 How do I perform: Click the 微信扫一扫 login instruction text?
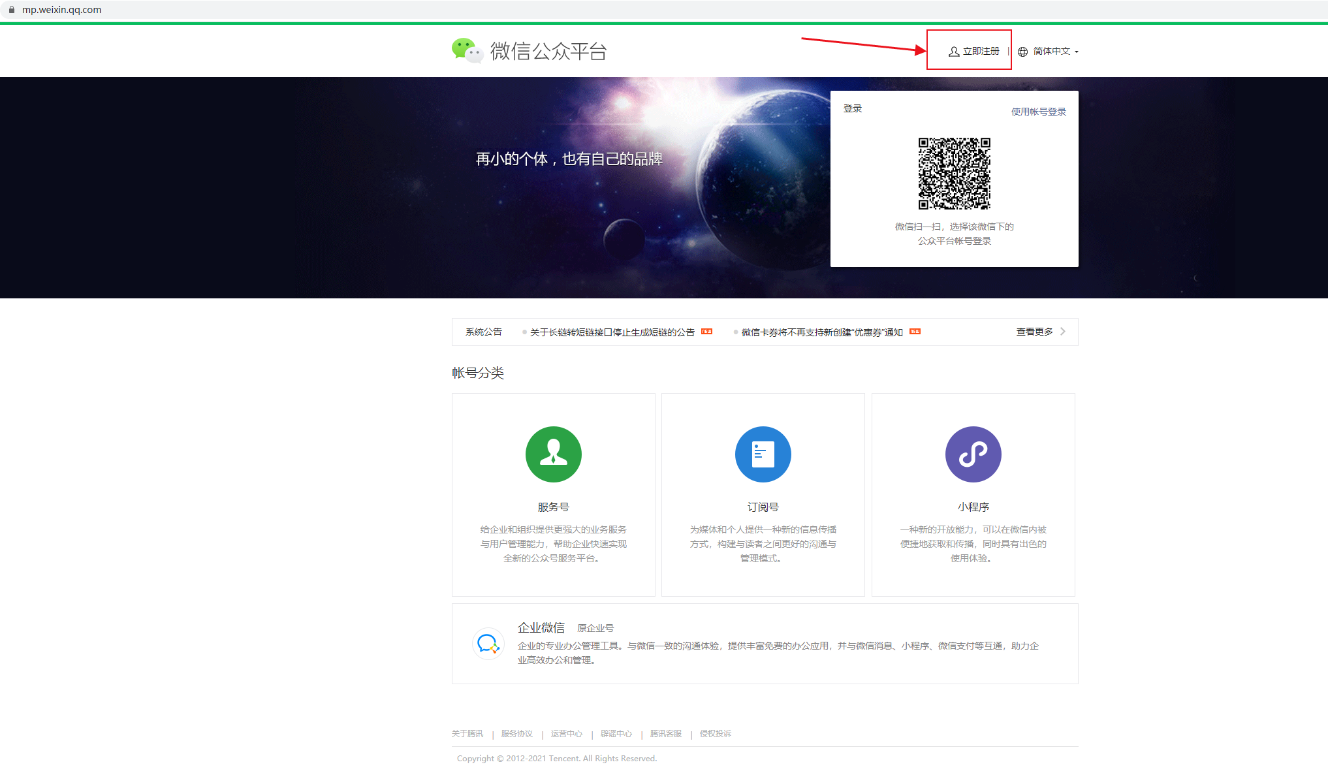955,234
